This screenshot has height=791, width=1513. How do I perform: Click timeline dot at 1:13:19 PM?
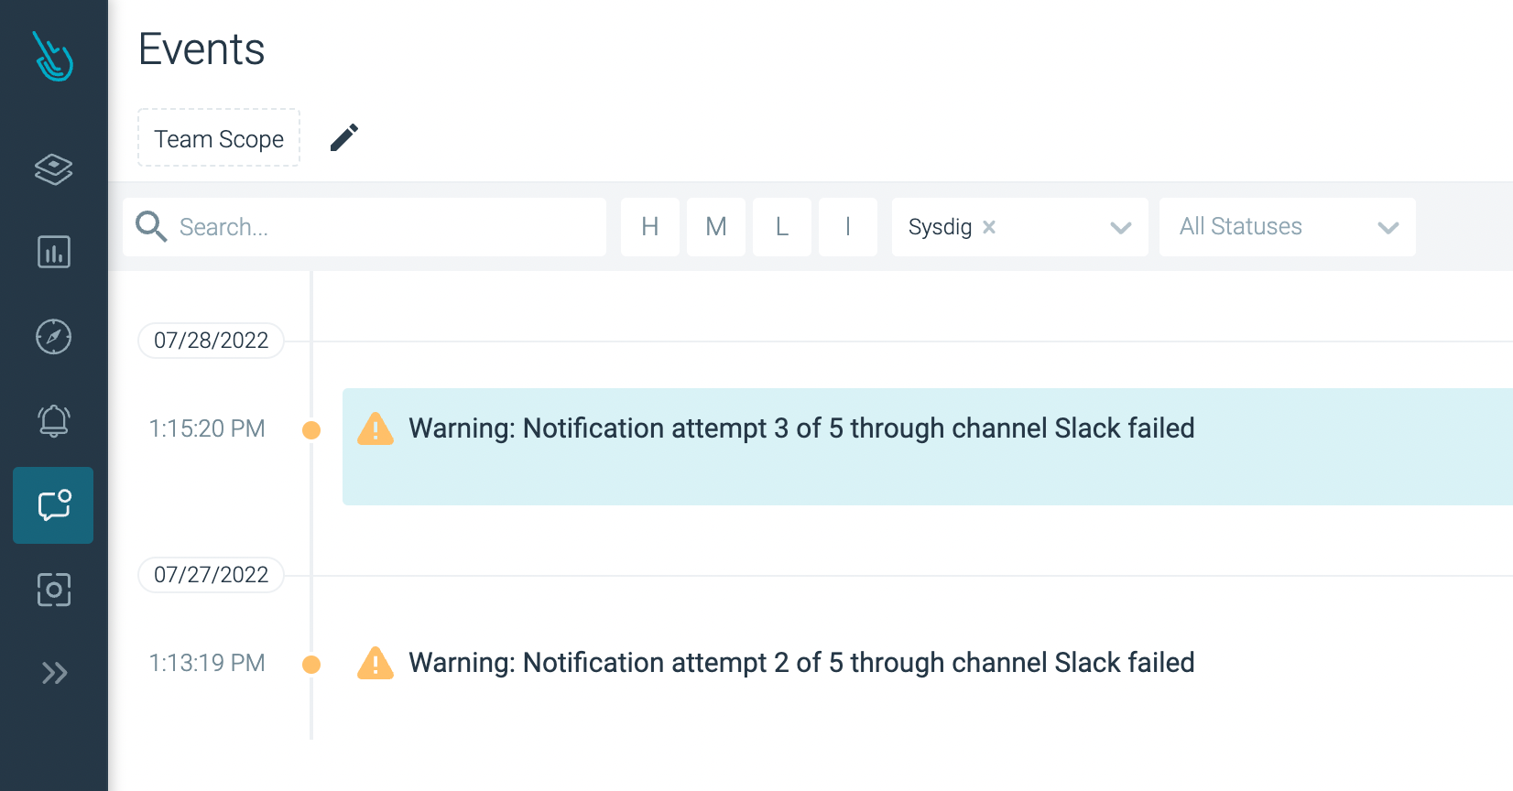click(x=311, y=665)
